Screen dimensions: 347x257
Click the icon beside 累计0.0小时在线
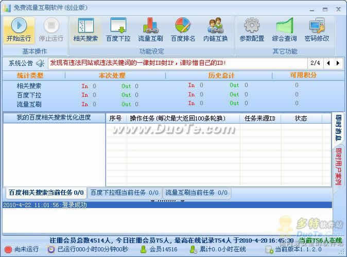coord(193,249)
